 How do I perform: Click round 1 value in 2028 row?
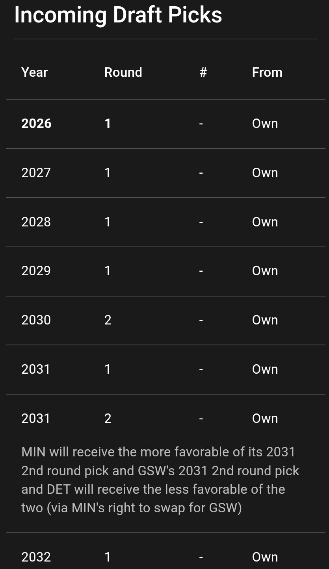point(108,222)
